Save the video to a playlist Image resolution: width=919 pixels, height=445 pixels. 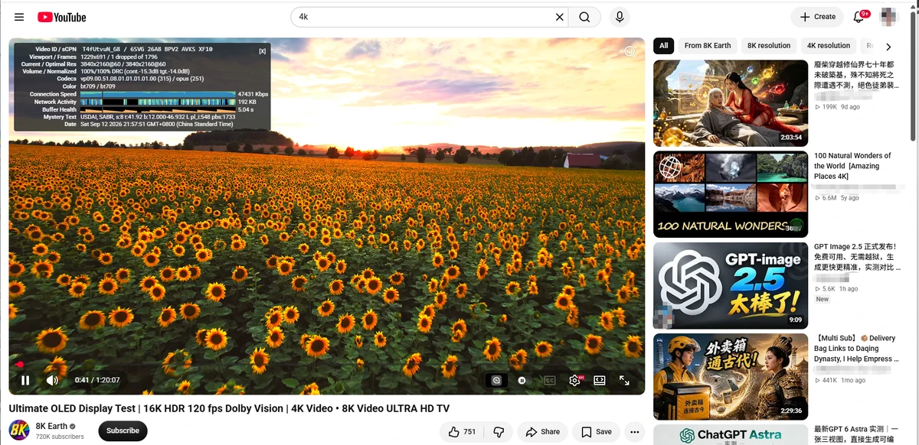[x=596, y=432]
